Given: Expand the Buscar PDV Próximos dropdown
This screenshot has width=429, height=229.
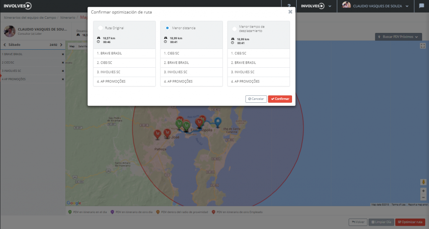Looking at the screenshot, I should [x=398, y=37].
